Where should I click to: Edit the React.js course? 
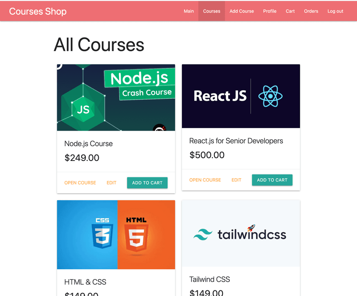pyautogui.click(x=236, y=180)
